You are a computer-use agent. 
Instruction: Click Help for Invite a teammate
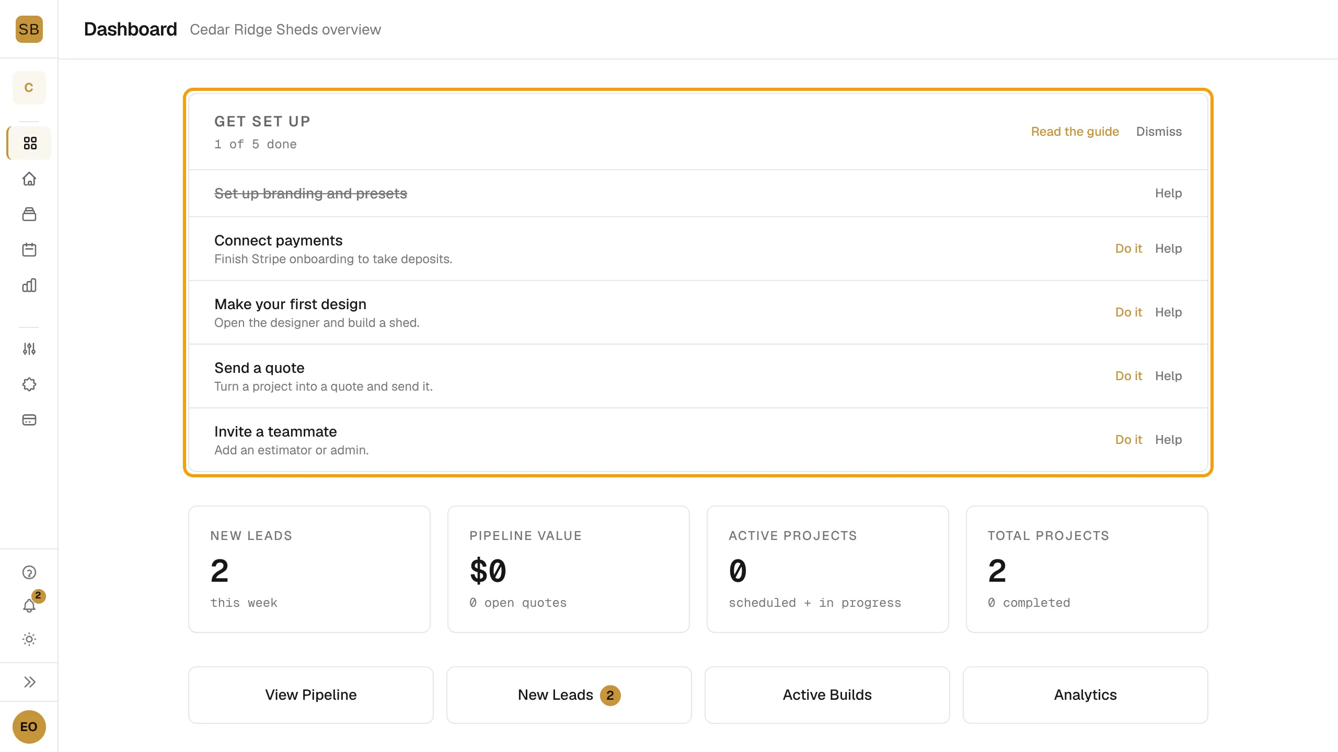(1168, 440)
